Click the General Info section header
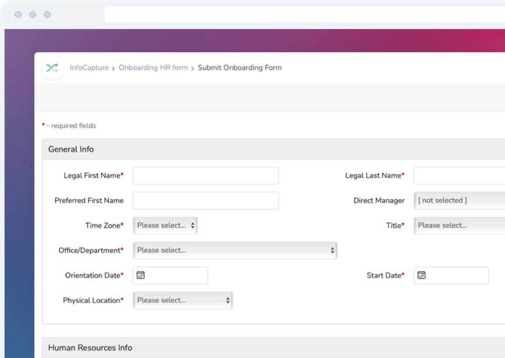Viewport: 505px width, 358px height. [x=70, y=149]
